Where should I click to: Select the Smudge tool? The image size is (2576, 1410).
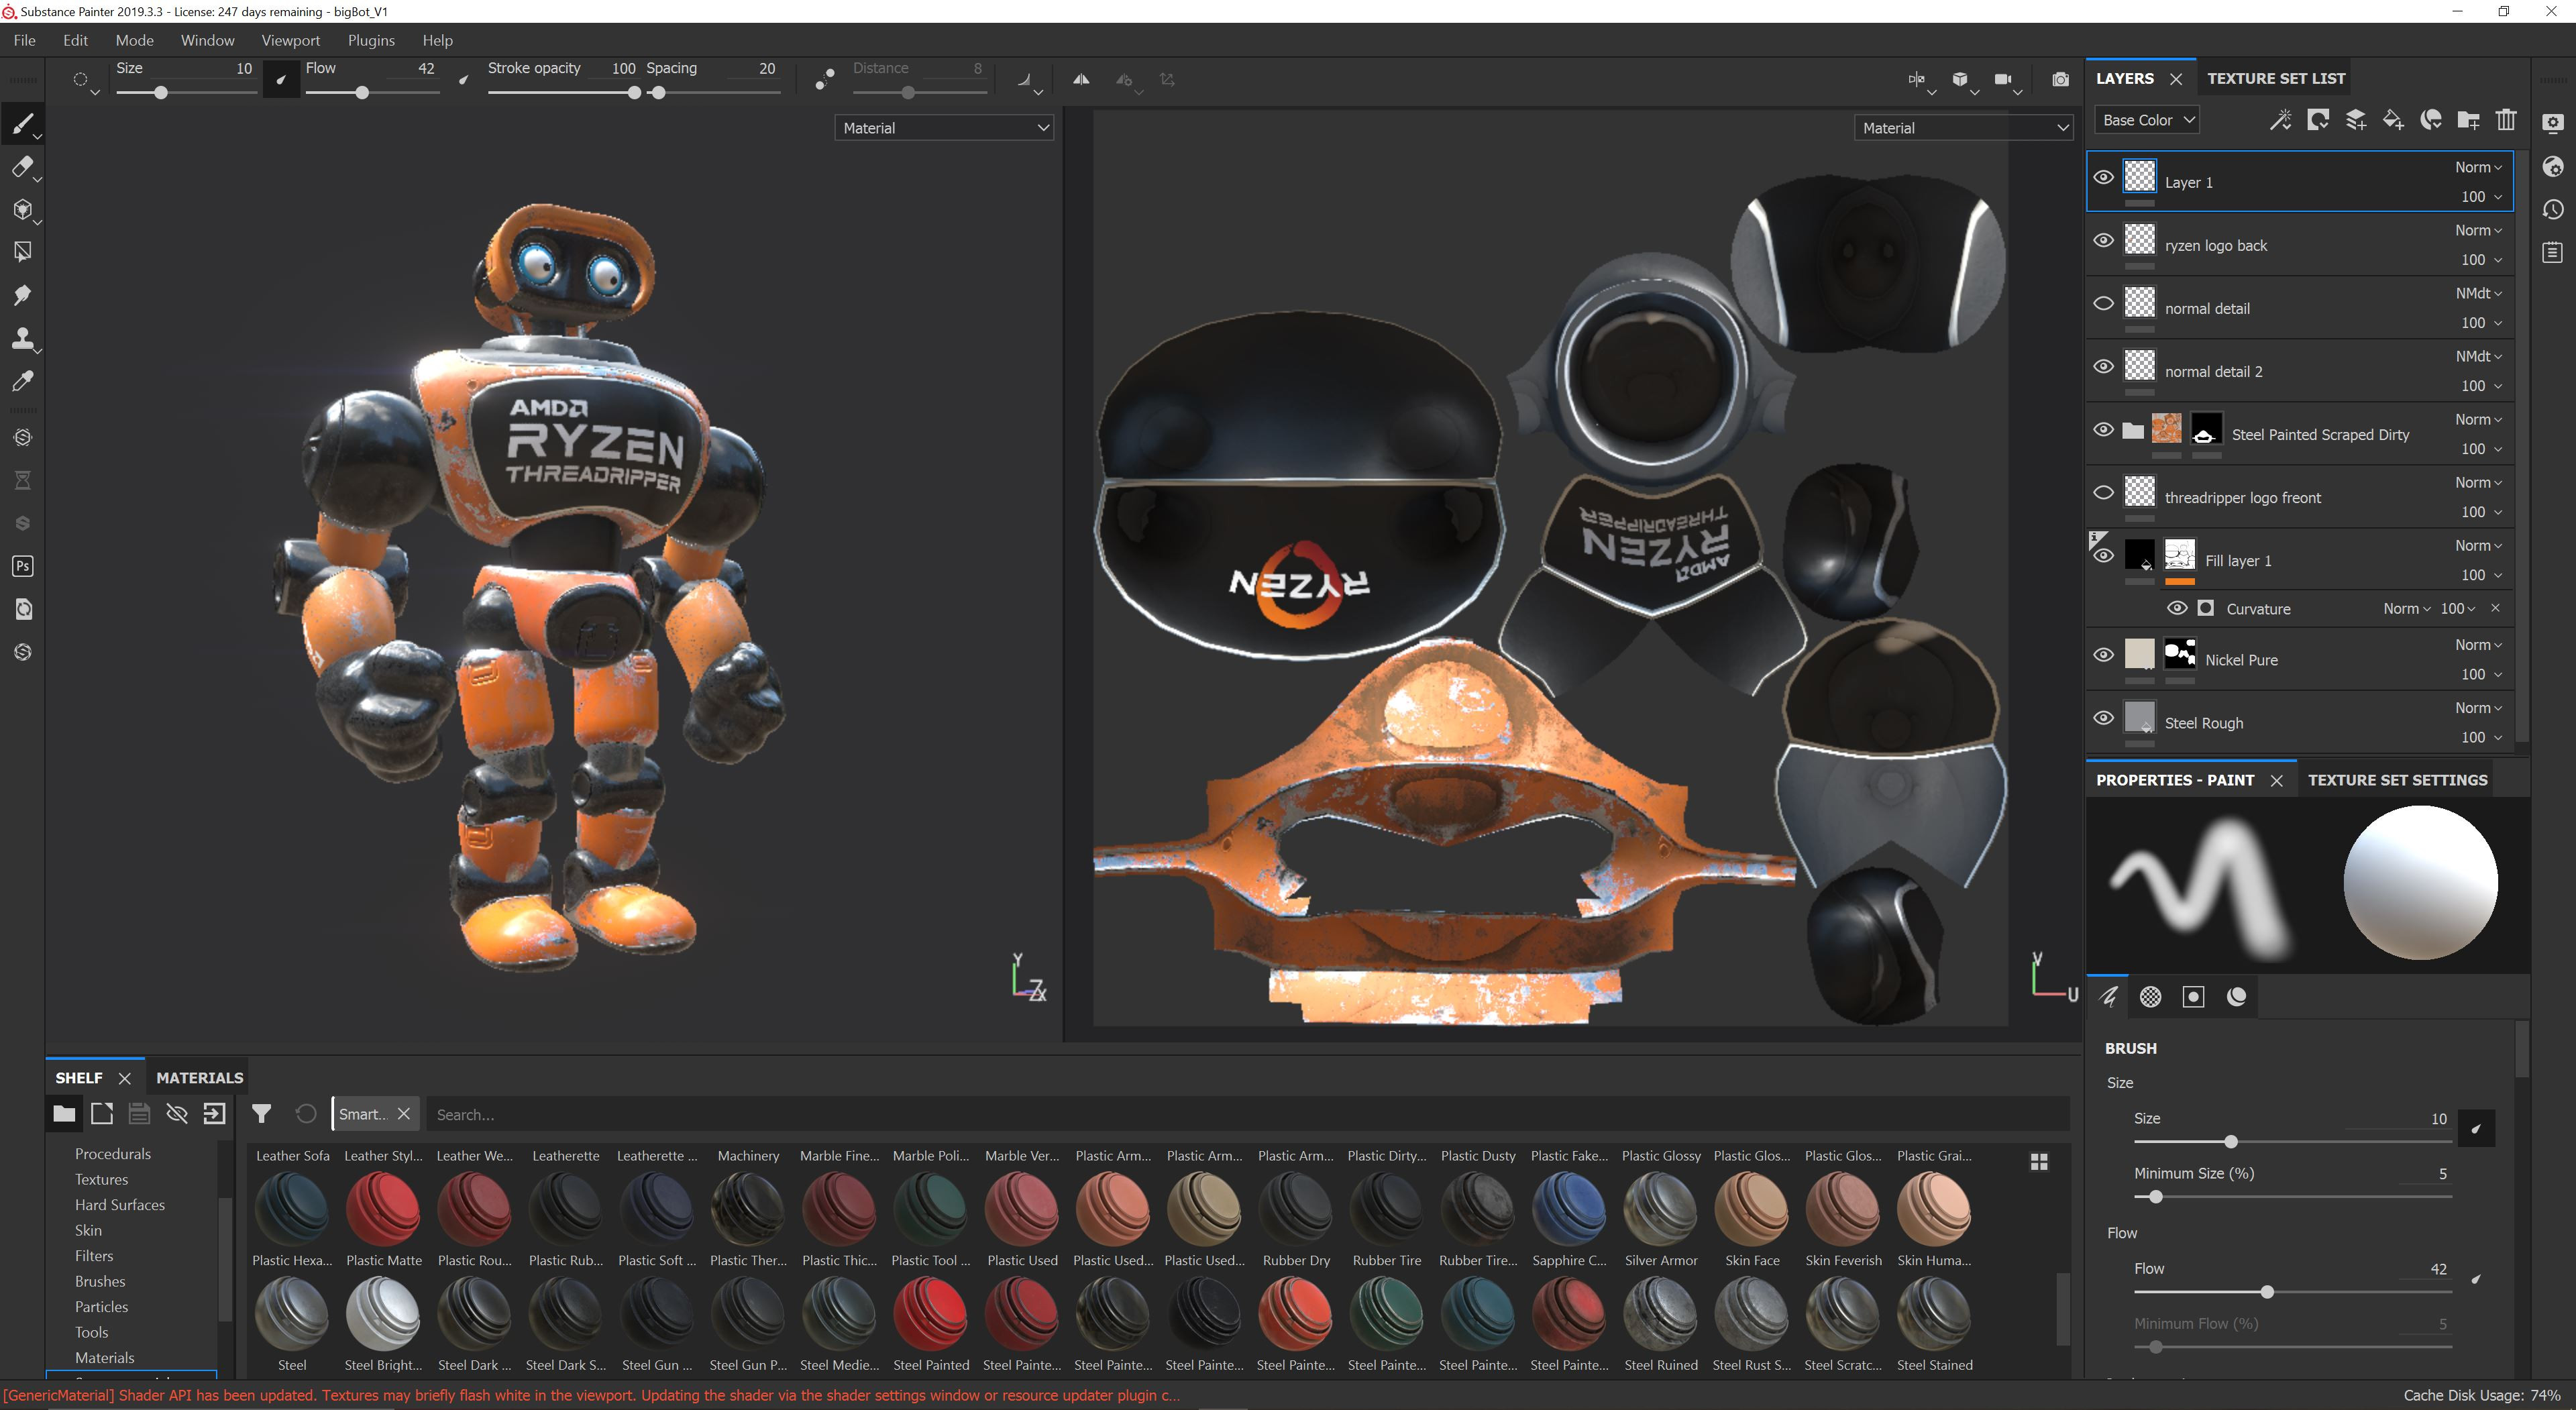click(22, 294)
